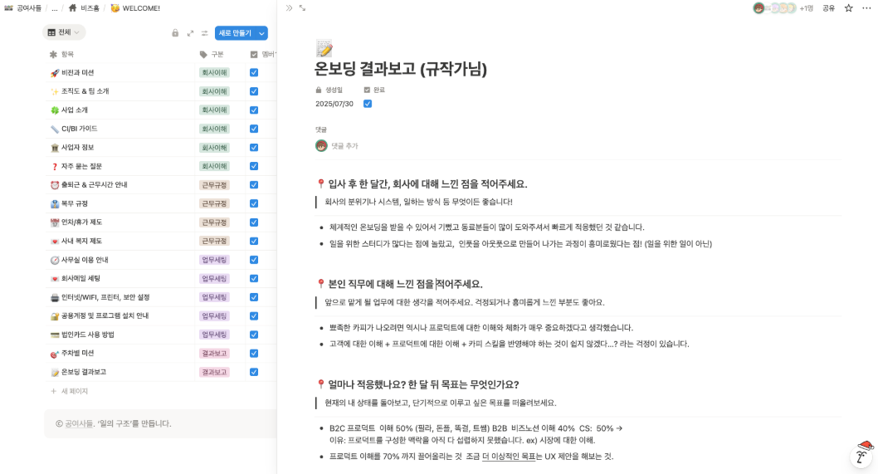Screen dimensions: 878x474
Task: Open page in full screen
Action: click(x=302, y=7)
